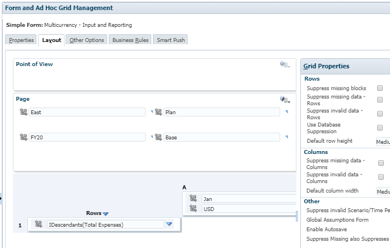Enable Suppress missing data - Rows checkbox
The width and height of the screenshot is (390, 248).
click(x=380, y=100)
